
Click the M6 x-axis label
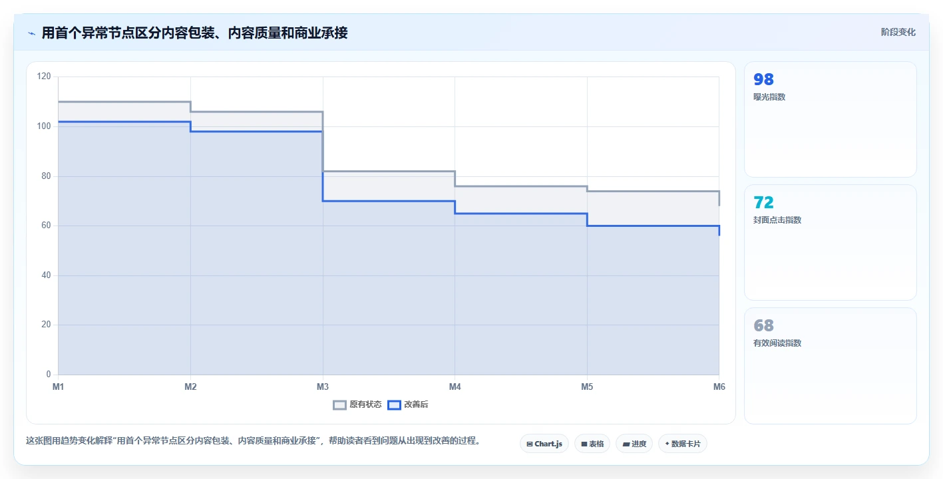click(719, 387)
